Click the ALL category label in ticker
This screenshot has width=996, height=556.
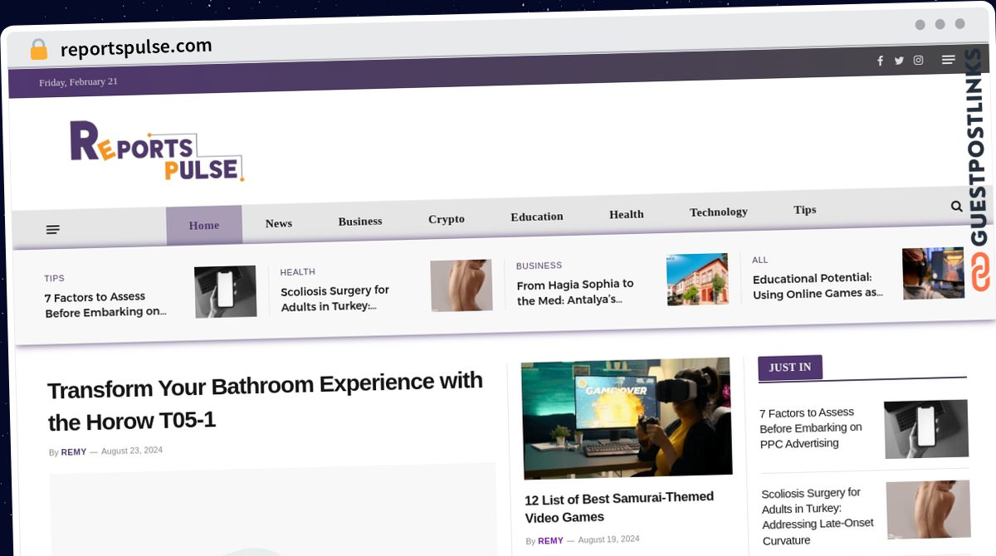pos(760,260)
